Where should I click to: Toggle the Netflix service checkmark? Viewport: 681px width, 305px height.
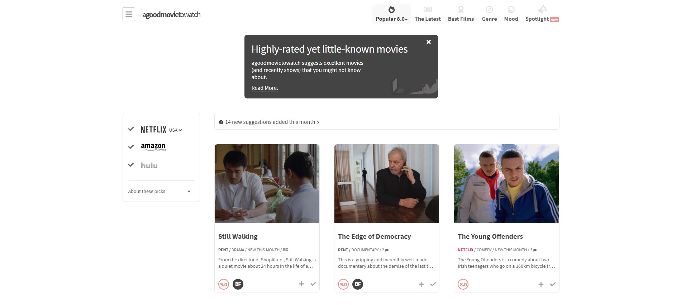click(x=131, y=129)
